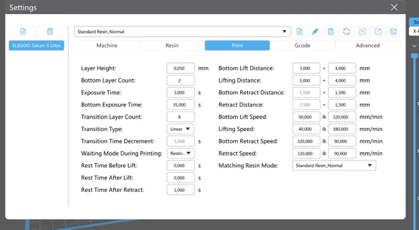Screen dimensions: 419x230
Task: Switch to the Resin tab
Action: click(172, 46)
